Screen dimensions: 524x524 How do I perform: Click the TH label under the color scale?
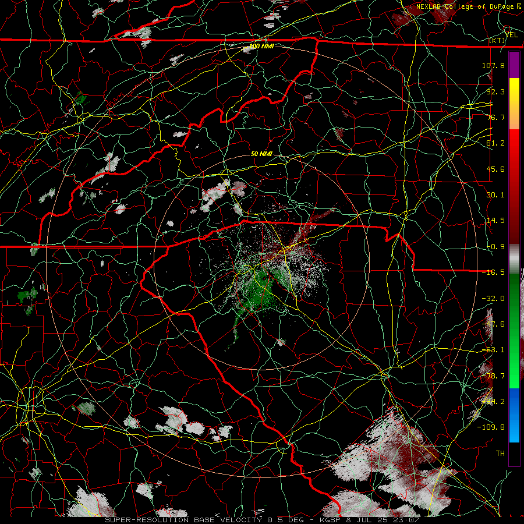[500, 454]
